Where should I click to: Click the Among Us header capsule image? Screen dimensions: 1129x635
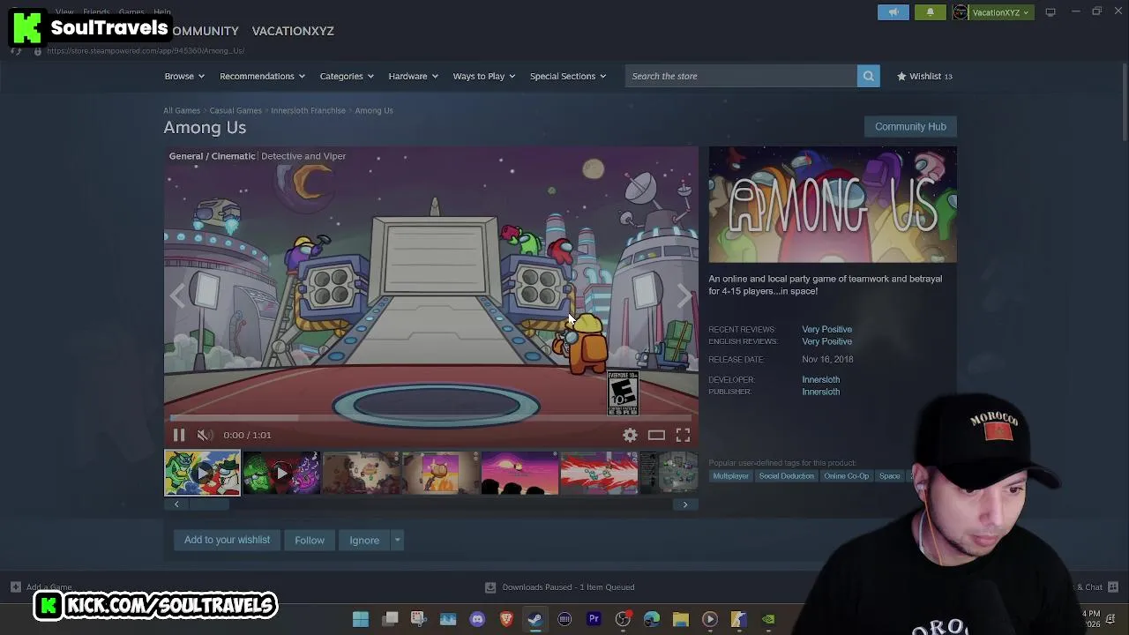[x=833, y=205]
